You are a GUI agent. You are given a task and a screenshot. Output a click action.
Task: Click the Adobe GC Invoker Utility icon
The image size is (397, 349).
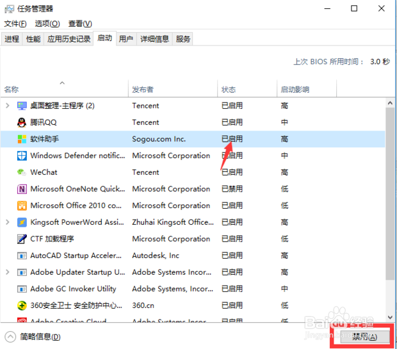(22, 289)
